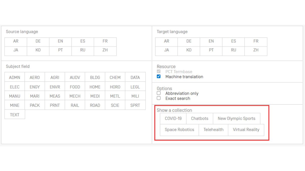The width and height of the screenshot is (305, 171).
Task: Click the MILI subject field
Action: [x=135, y=96]
